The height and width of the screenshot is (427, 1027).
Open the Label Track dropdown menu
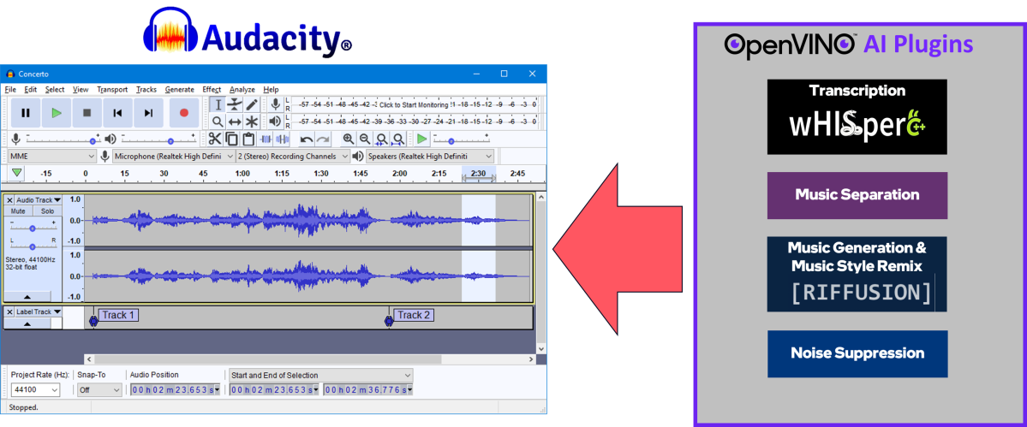pyautogui.click(x=39, y=312)
